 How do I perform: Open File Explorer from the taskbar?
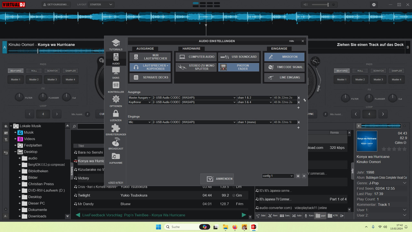pyautogui.click(x=225, y=227)
